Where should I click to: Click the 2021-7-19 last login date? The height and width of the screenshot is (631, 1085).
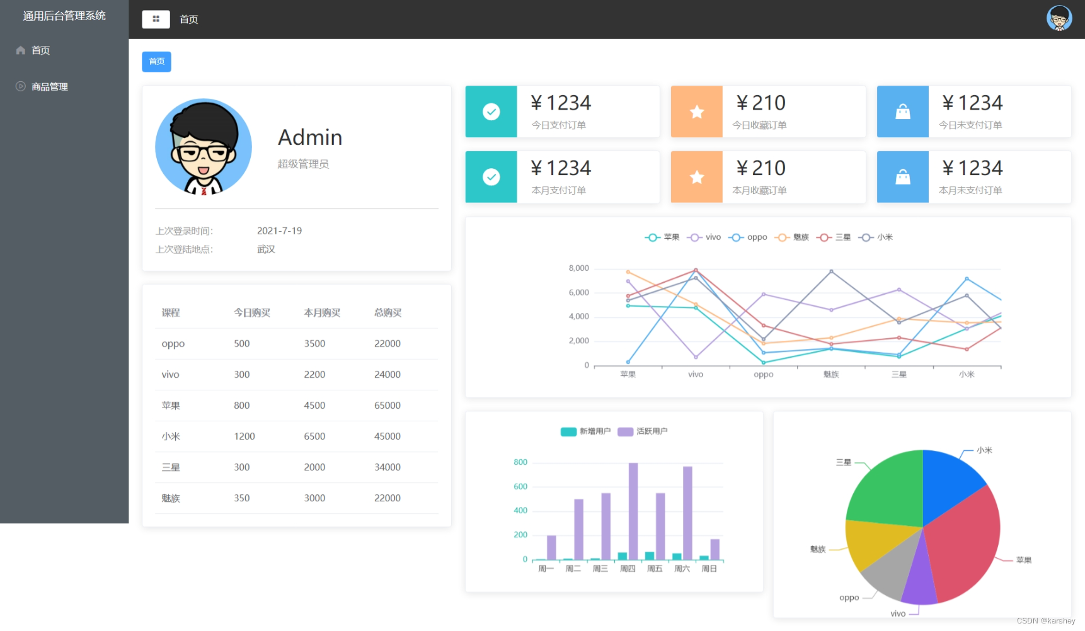click(280, 231)
